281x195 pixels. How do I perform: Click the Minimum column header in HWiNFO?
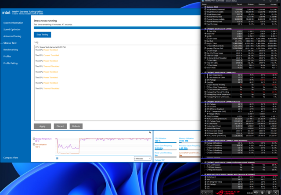click(x=250, y=4)
